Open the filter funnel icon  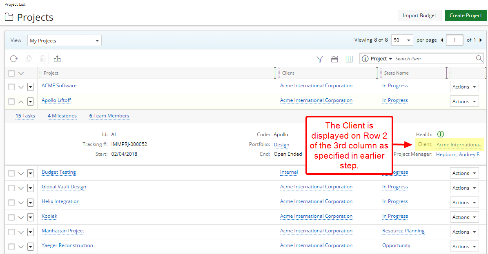320,59
